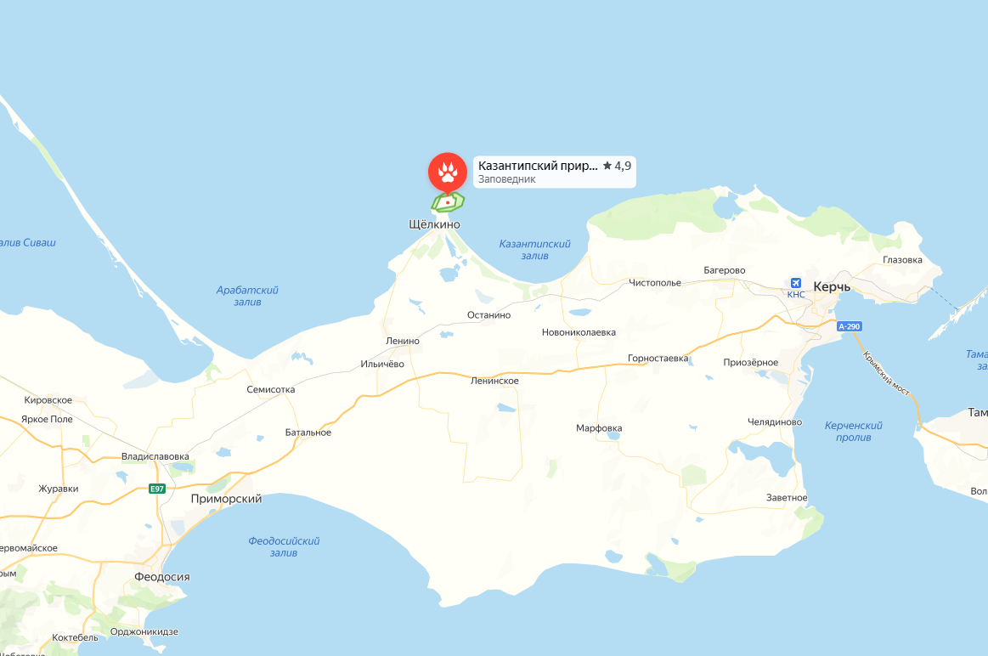Select the Феодосия city label
Screen dimensions: 988x656
tap(162, 577)
